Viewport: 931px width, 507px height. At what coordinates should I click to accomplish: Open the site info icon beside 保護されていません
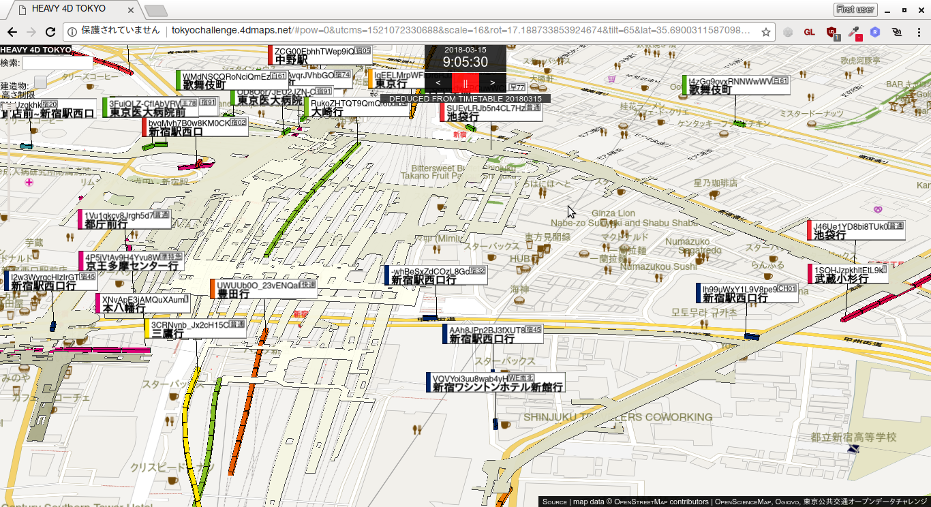[x=72, y=31]
